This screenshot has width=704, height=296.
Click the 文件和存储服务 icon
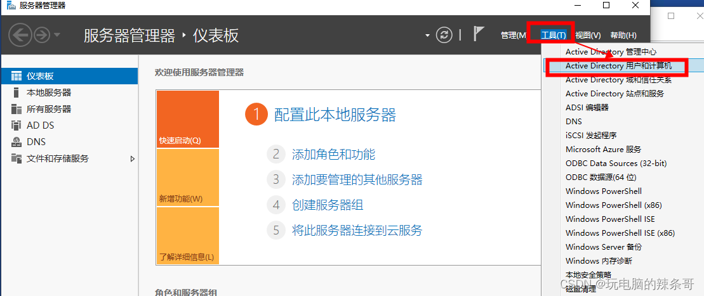click(x=17, y=158)
